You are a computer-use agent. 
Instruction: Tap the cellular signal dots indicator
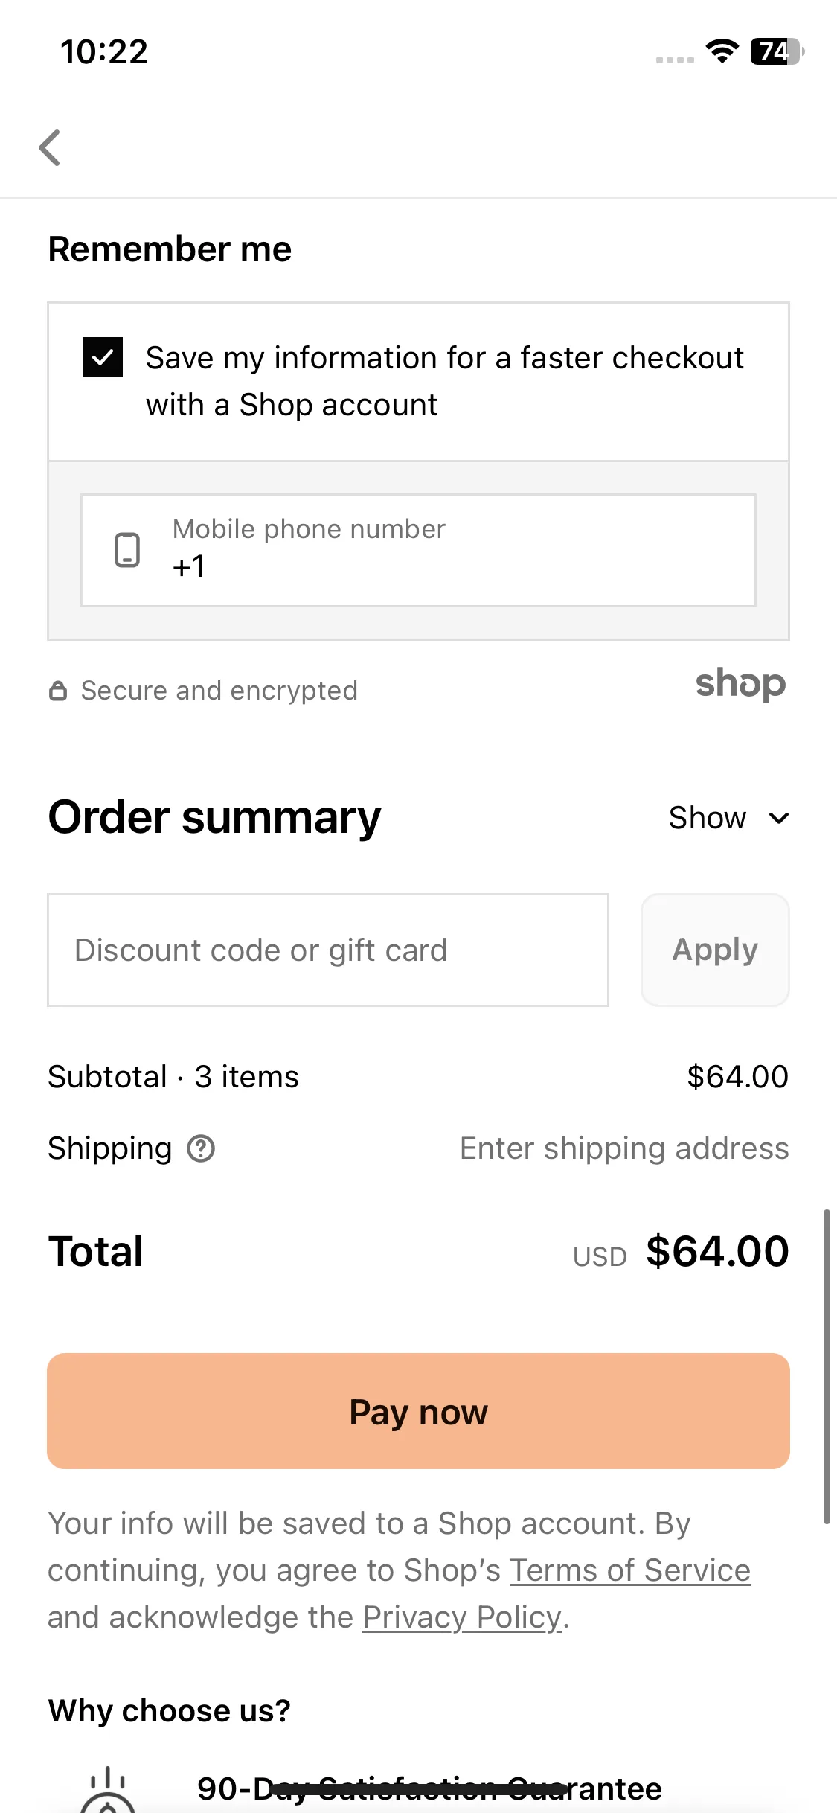point(675,60)
